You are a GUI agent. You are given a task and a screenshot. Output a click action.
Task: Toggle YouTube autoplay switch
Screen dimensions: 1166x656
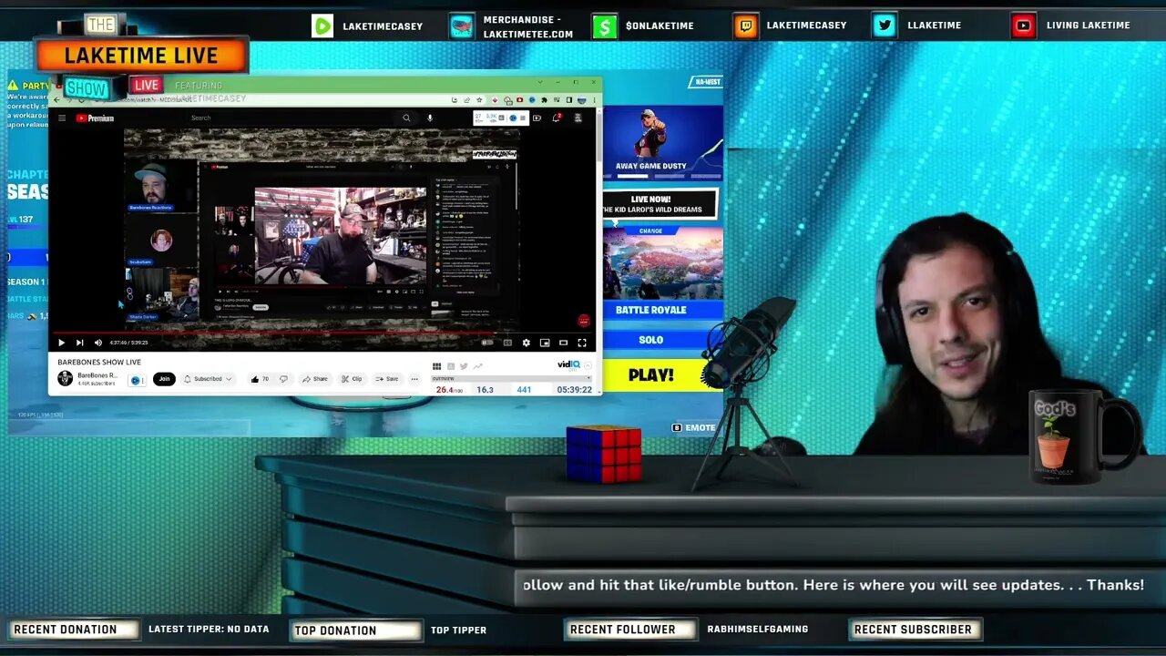pyautogui.click(x=487, y=343)
